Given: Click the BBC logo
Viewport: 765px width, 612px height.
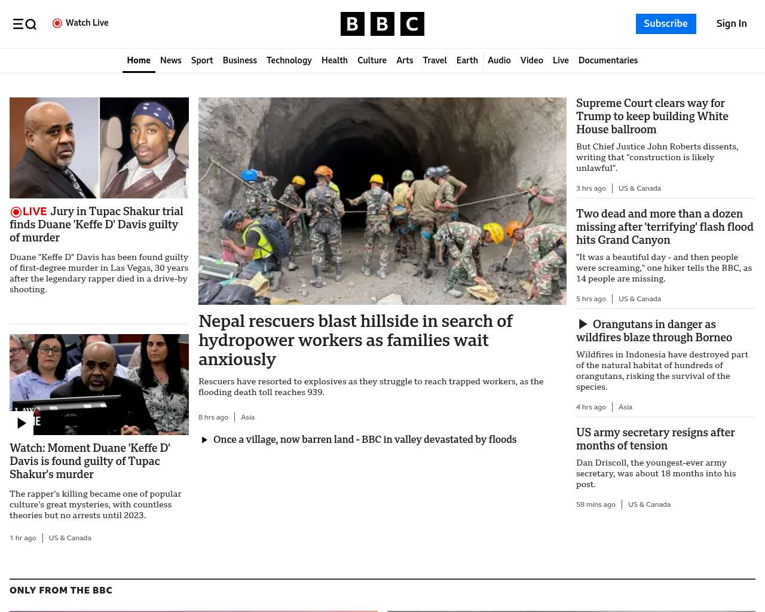Looking at the screenshot, I should coord(382,24).
